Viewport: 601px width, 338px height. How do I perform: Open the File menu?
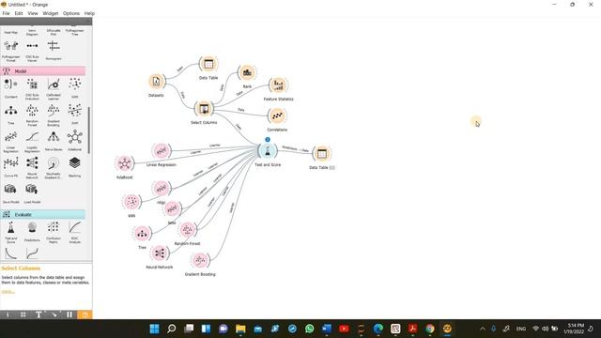click(7, 13)
